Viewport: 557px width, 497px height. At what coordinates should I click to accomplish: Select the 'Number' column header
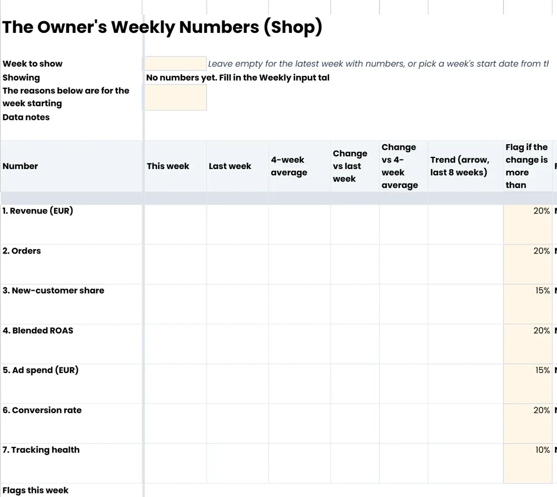tap(72, 166)
